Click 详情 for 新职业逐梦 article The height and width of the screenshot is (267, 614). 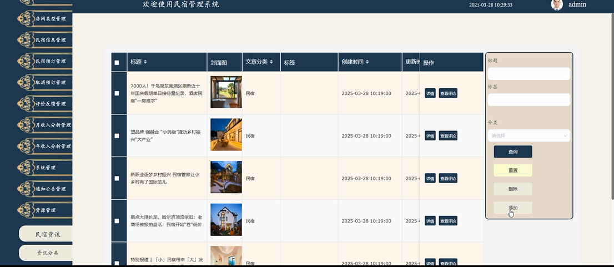[430, 178]
